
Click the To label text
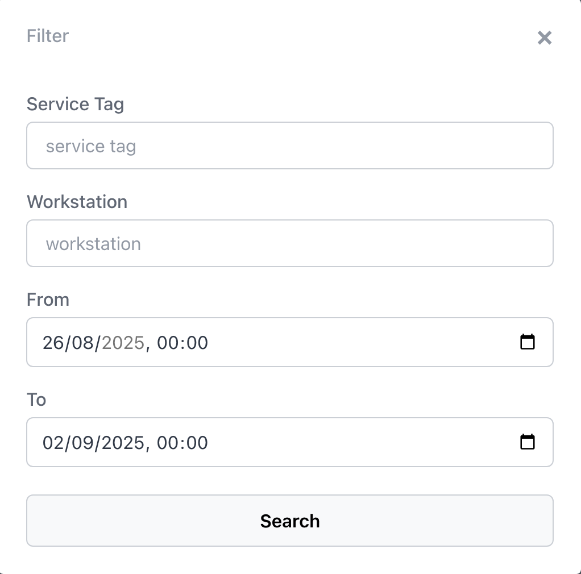[x=36, y=400]
